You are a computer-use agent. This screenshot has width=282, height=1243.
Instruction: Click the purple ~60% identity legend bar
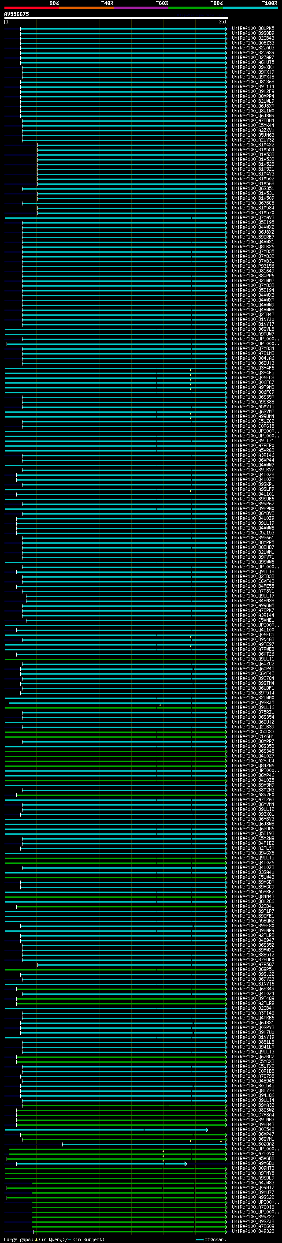coord(141,8)
